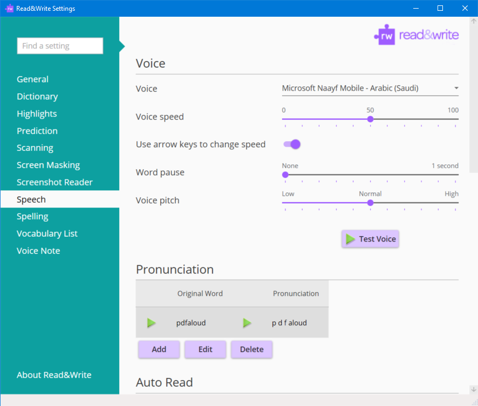
Task: Click the Original Word column header
Action: (200, 294)
